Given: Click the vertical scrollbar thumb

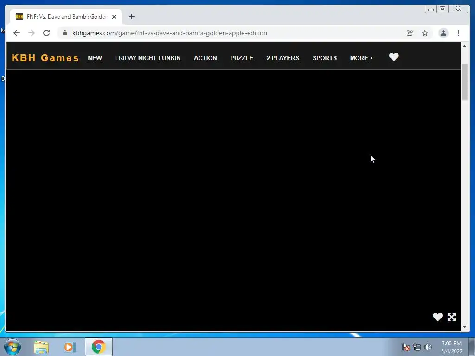Looking at the screenshot, I should pos(464,82).
